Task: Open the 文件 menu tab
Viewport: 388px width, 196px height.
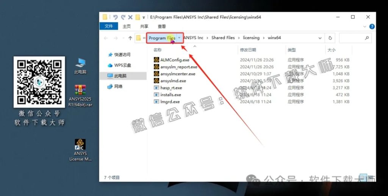Action: point(109,26)
